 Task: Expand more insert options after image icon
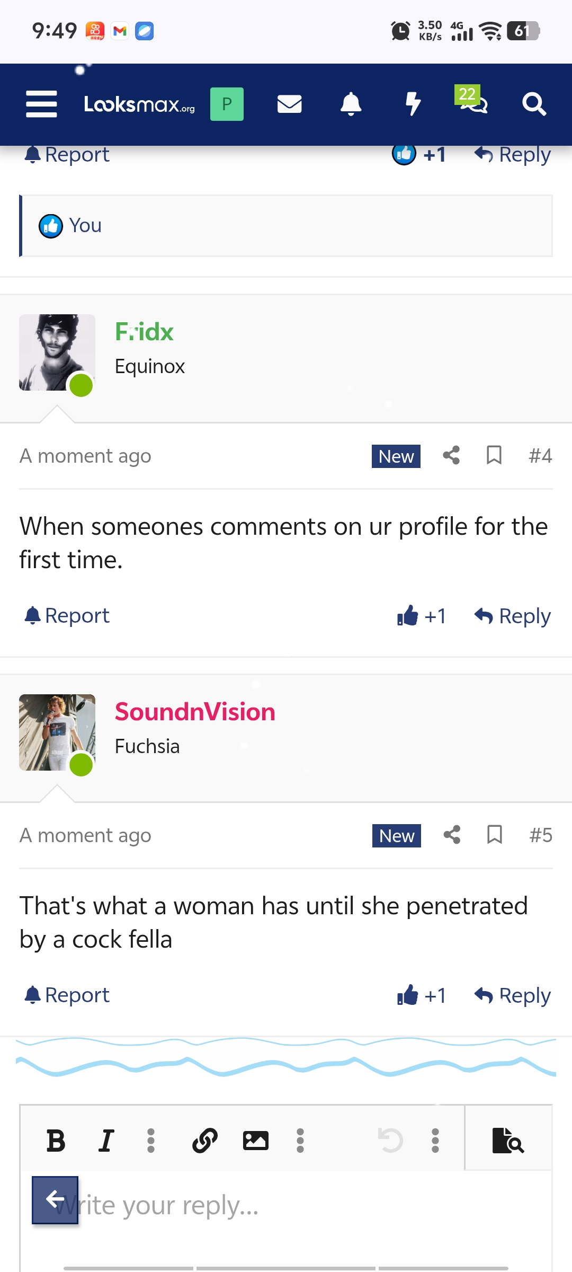(300, 1140)
